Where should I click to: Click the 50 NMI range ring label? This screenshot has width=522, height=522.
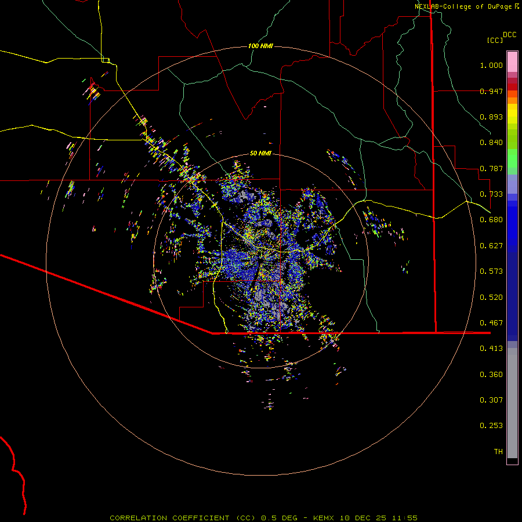click(x=260, y=153)
